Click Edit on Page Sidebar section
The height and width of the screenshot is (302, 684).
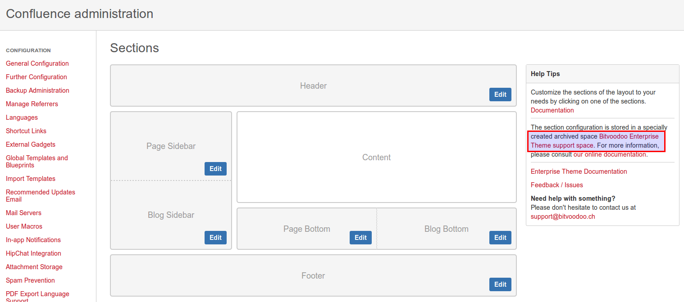215,169
